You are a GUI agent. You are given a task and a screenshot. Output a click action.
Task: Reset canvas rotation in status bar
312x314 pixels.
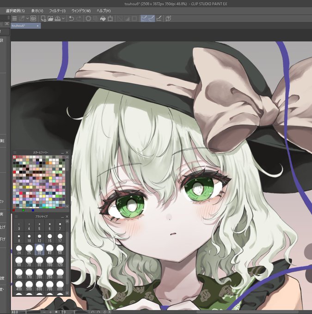click(104, 312)
